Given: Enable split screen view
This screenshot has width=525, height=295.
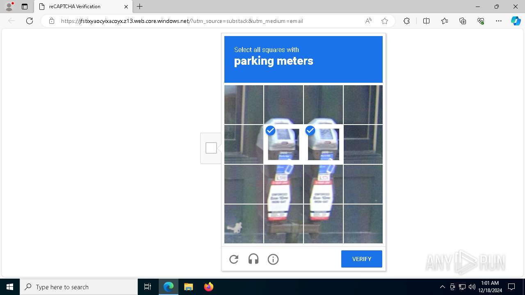Looking at the screenshot, I should (x=426, y=21).
